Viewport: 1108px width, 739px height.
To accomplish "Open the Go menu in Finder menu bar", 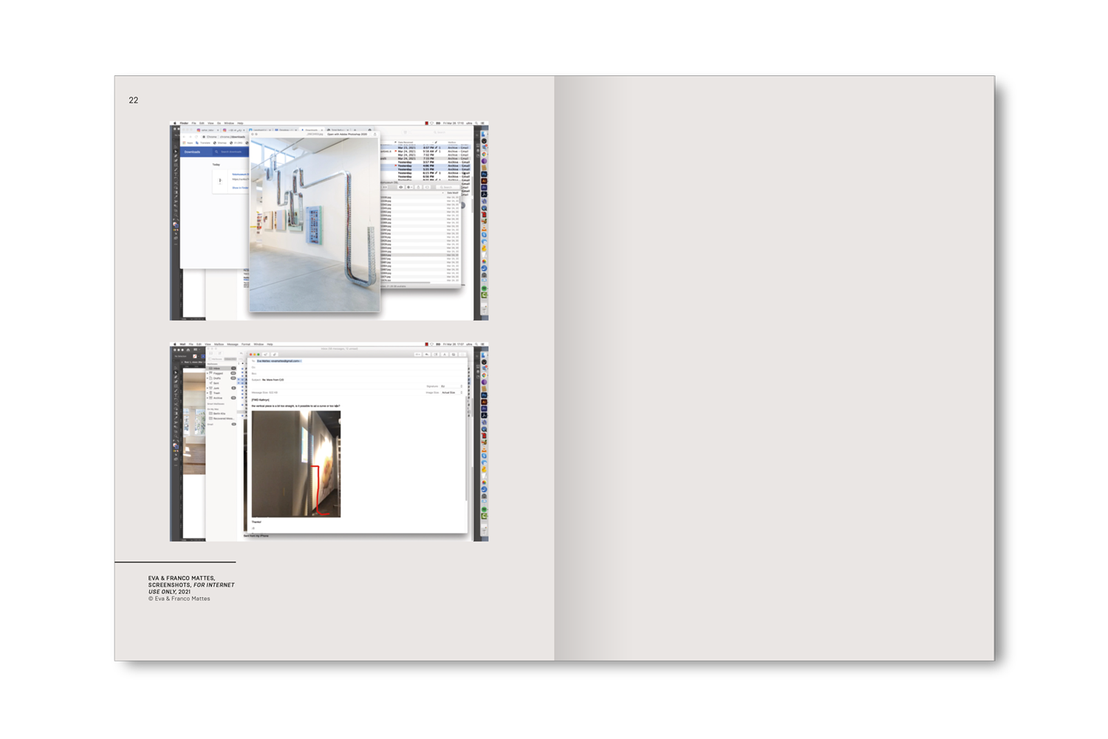I will pos(219,123).
